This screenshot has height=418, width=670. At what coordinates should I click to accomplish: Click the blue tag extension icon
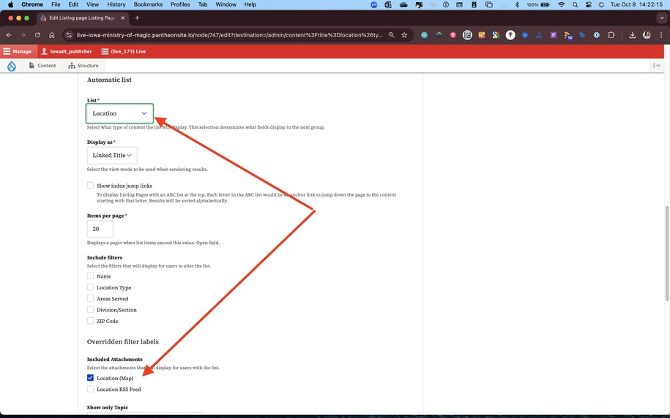[x=582, y=35]
